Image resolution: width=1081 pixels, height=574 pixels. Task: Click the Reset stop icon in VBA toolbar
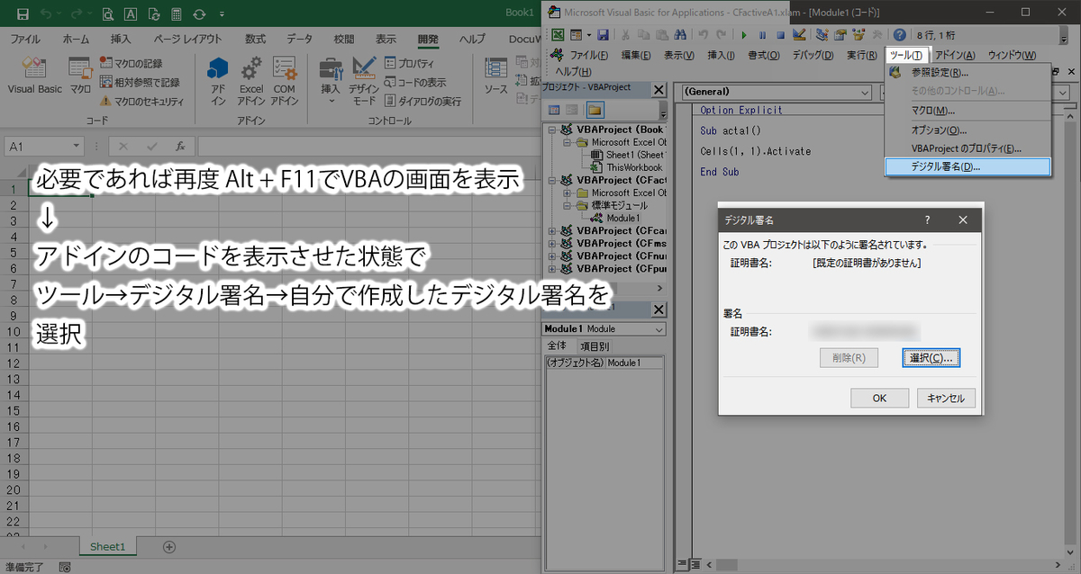click(780, 34)
